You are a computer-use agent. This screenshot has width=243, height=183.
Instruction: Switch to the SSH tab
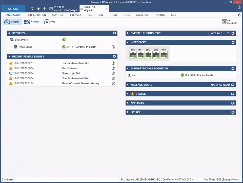click(x=173, y=15)
